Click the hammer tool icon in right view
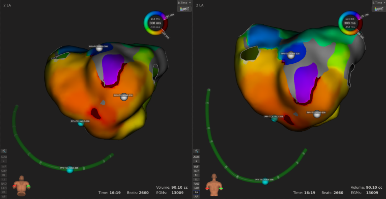The image size is (386, 199). coord(196,151)
